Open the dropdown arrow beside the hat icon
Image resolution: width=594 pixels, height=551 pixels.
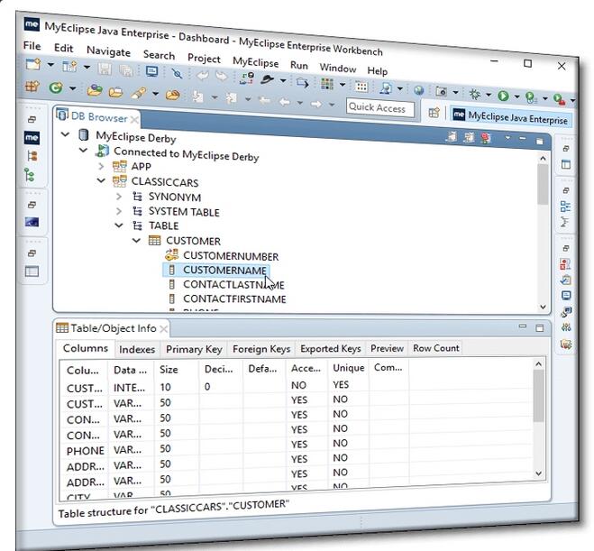point(283,81)
